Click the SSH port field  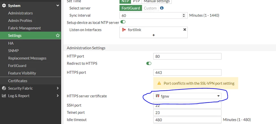187,105
